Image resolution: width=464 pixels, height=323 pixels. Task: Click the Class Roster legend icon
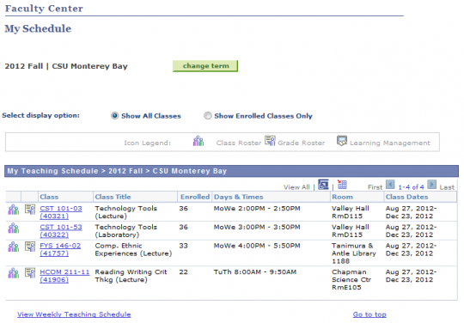[198, 141]
